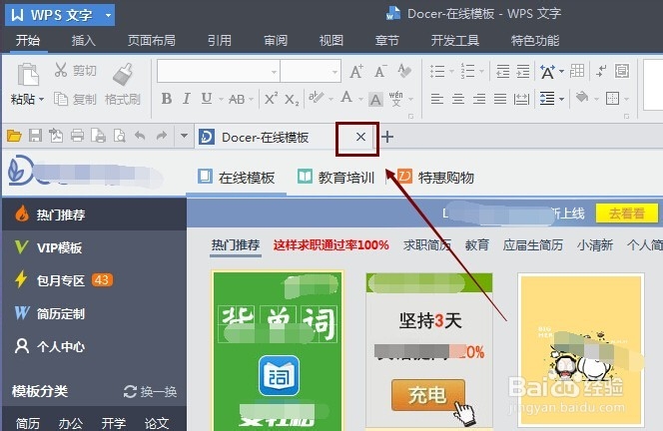Open the numbered list dropdown arrow
Screen dimensions: 663x431
tap(481, 71)
